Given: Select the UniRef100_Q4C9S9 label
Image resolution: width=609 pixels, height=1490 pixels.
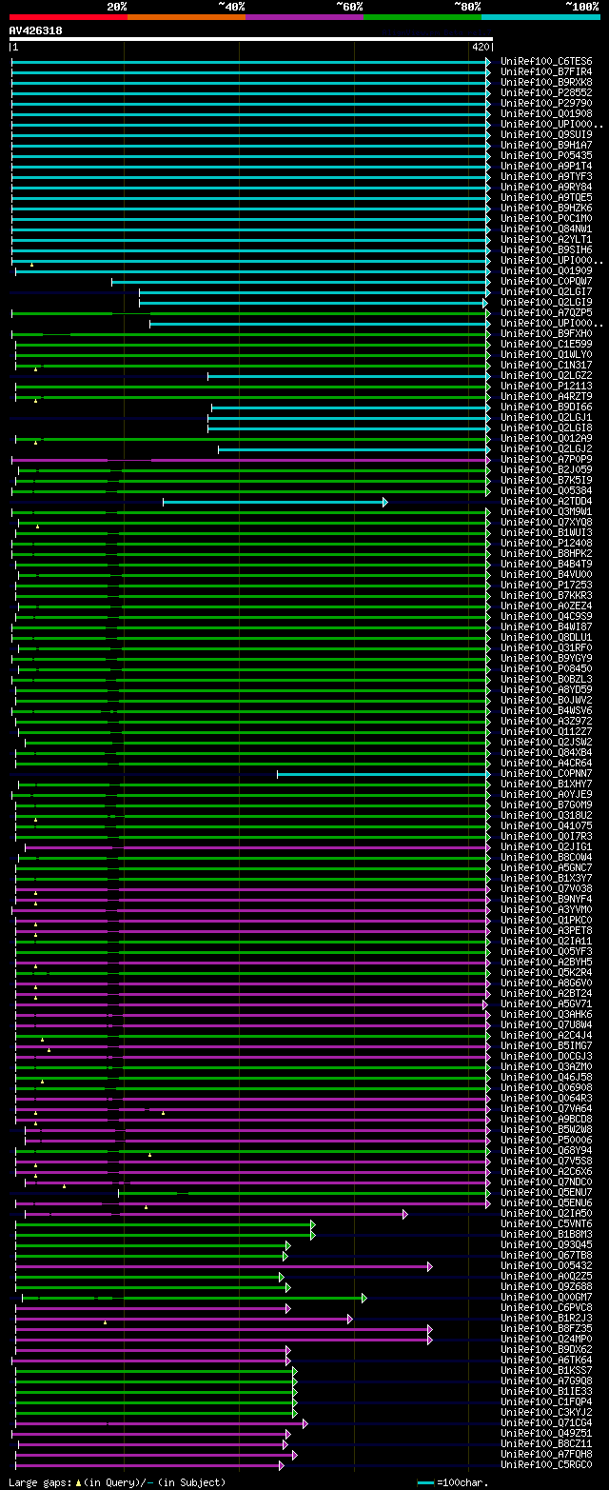Looking at the screenshot, I should pyautogui.click(x=545, y=616).
